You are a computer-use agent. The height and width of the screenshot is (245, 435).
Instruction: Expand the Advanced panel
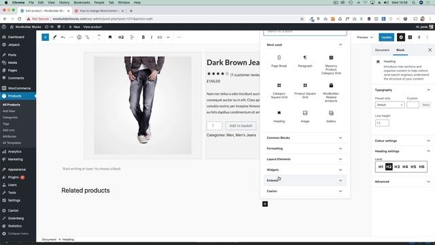pos(403,182)
